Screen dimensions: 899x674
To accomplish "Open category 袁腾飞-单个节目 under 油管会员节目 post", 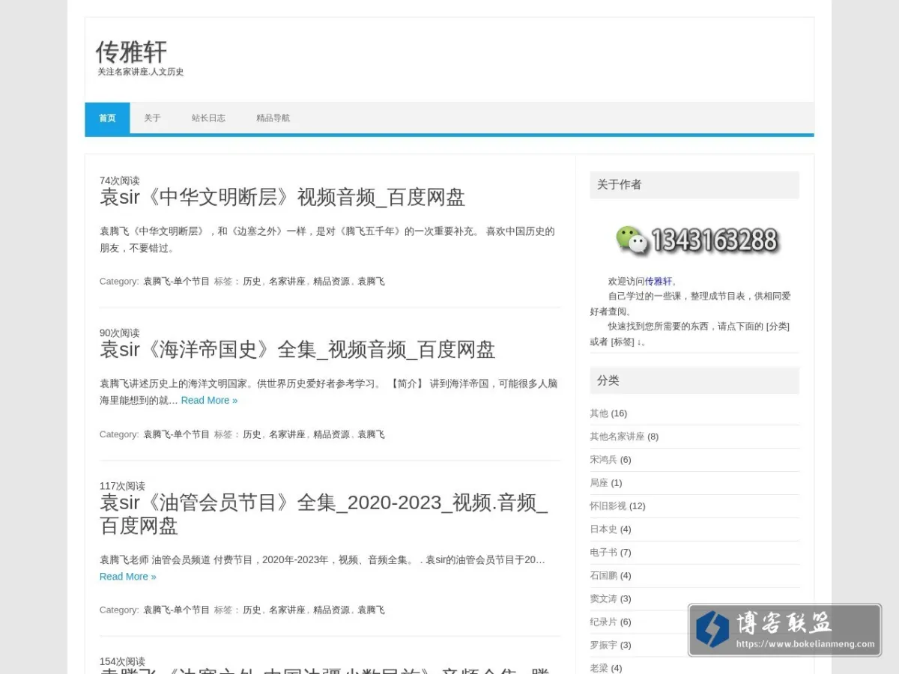I will 177,610.
